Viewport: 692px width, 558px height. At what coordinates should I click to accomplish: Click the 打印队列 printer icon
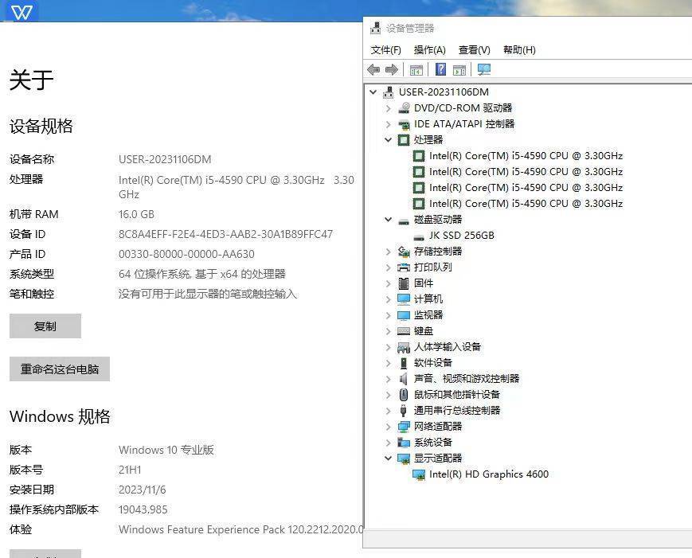coord(404,267)
